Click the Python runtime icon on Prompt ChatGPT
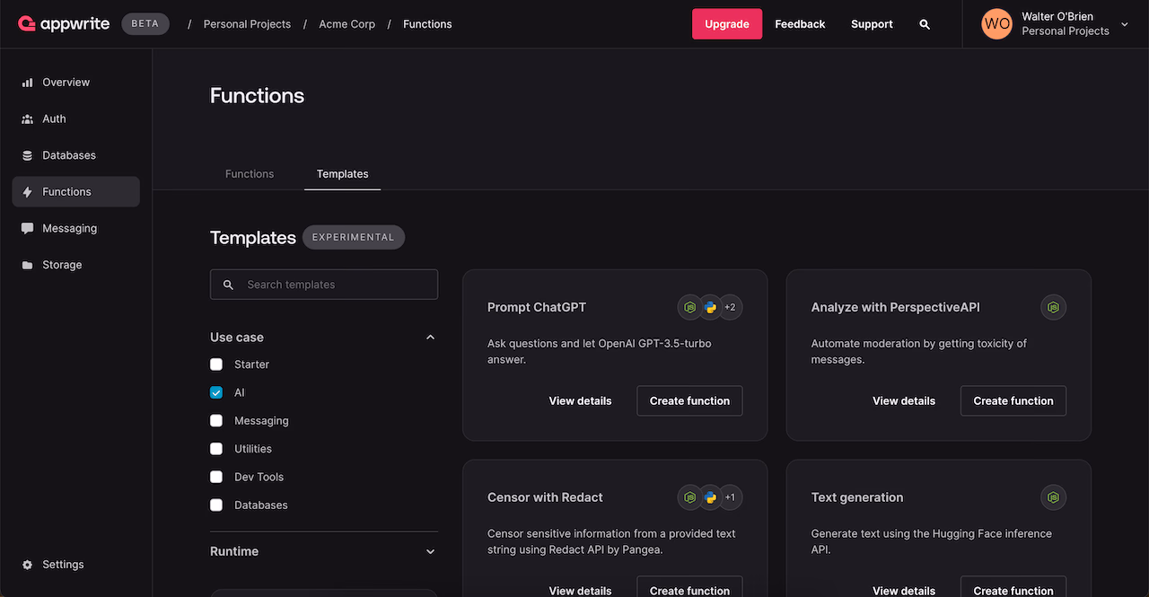The height and width of the screenshot is (597, 1149). pos(710,307)
